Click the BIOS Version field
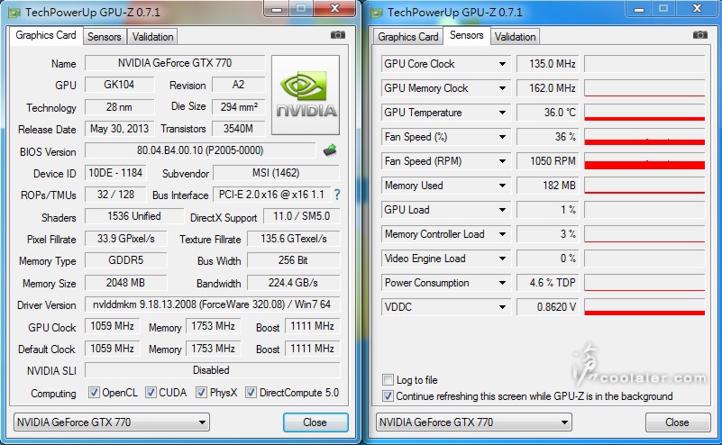Image resolution: width=722 pixels, height=445 pixels. [200, 150]
